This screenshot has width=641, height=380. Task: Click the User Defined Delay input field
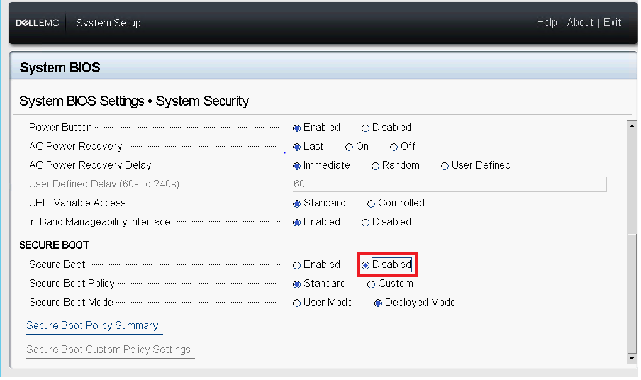pos(449,184)
